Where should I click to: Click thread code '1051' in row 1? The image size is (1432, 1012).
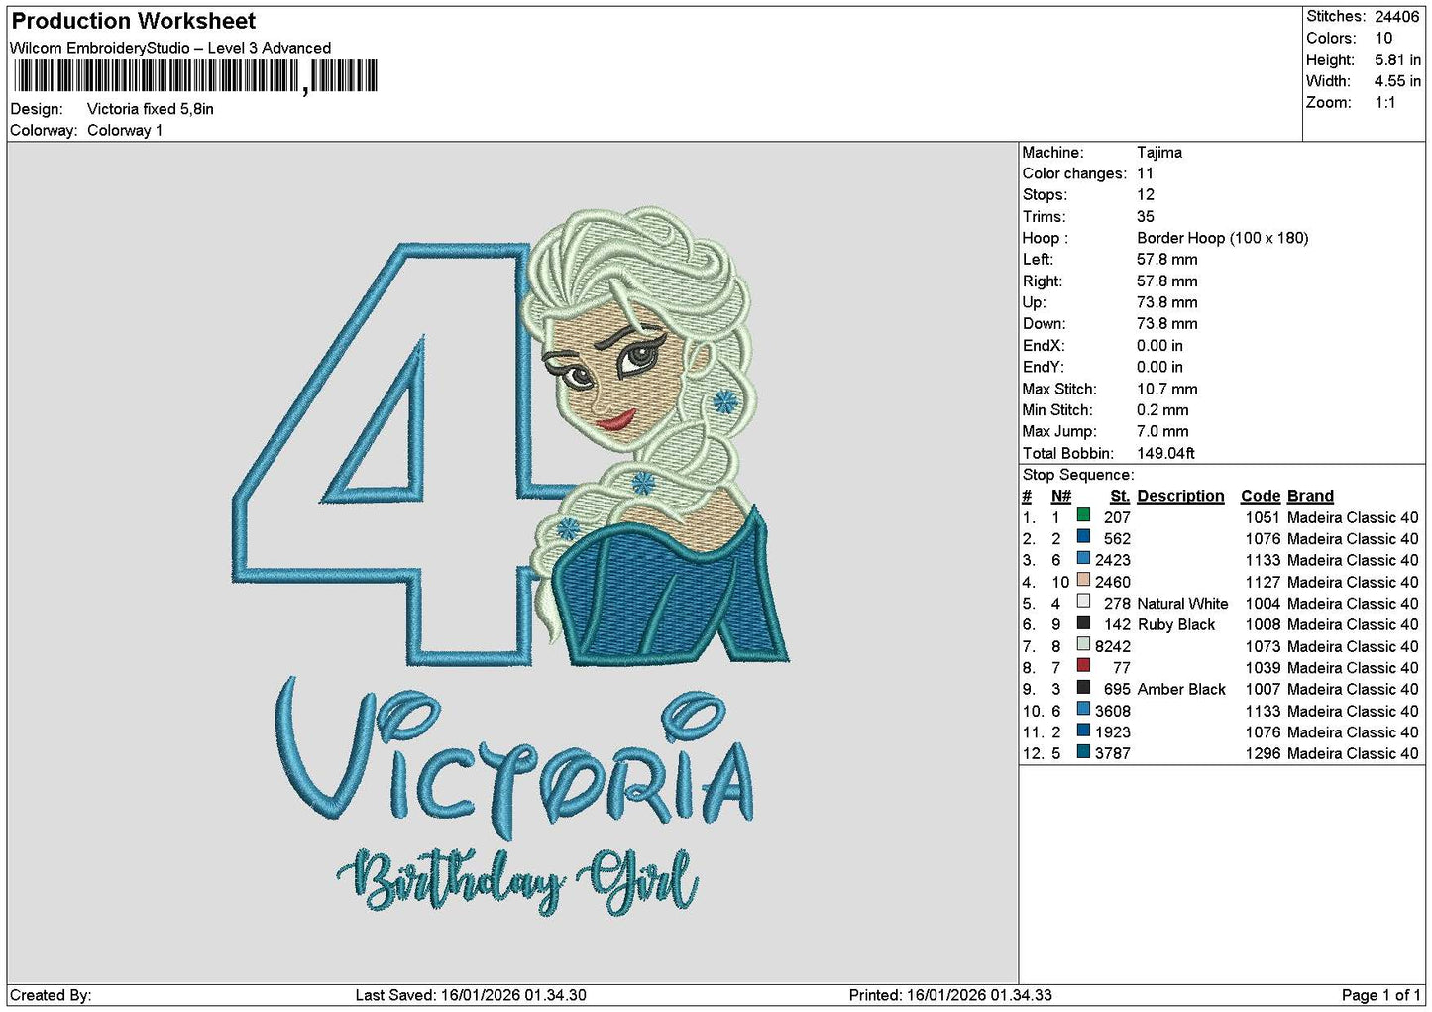(1263, 517)
